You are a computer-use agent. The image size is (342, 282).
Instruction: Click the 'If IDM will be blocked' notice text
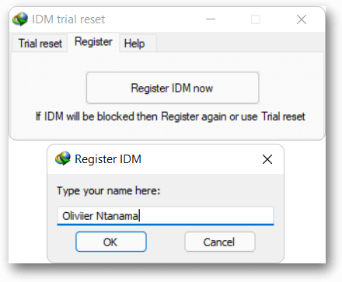tap(170, 117)
